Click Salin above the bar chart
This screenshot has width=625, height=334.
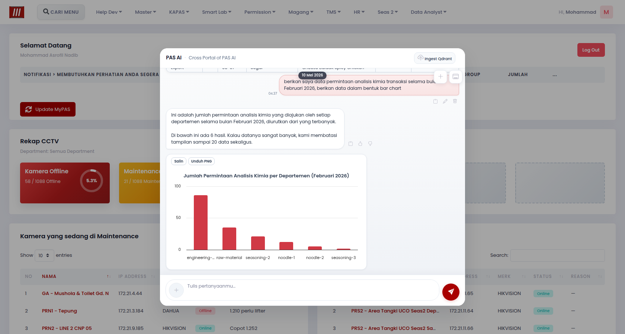click(x=179, y=161)
